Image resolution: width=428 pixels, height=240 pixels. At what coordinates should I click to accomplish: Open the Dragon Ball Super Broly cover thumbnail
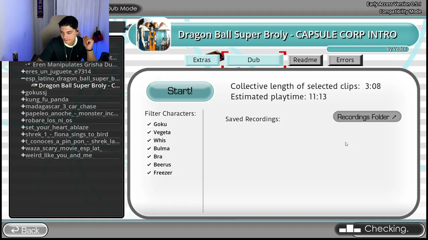(x=153, y=35)
